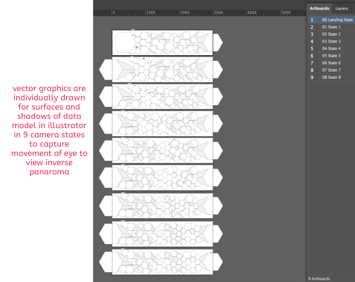Pick 03 State 3 artboard entry
The height and width of the screenshot is (282, 355).
tap(332, 41)
